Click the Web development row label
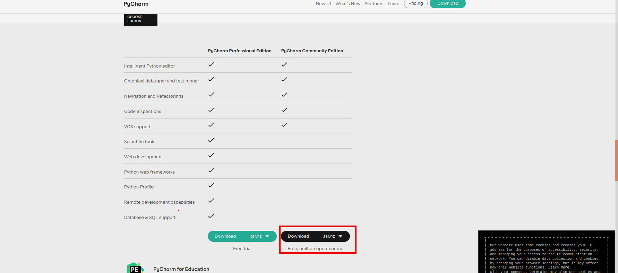Viewport: 618px width, 273px height. tap(144, 157)
